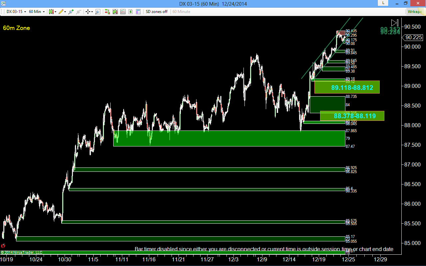Toggle the 60 Minute toolbar button
The image size is (426, 266).
181,12
